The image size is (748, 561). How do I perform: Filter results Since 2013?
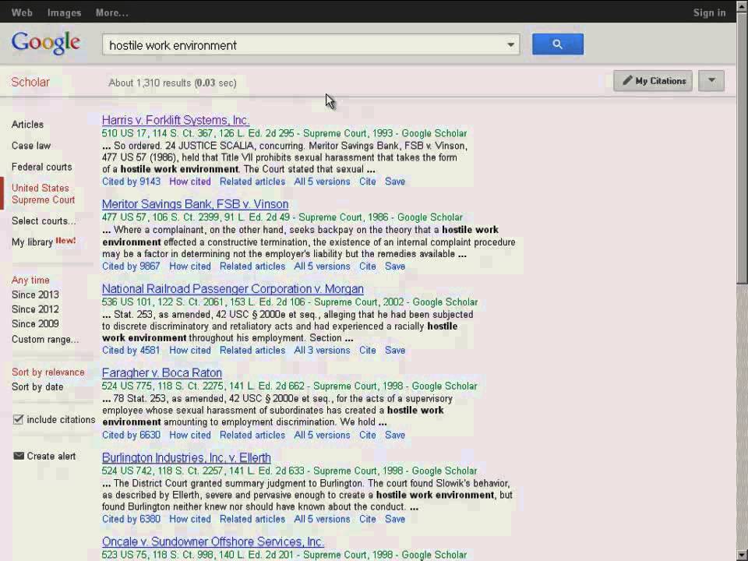tap(35, 295)
